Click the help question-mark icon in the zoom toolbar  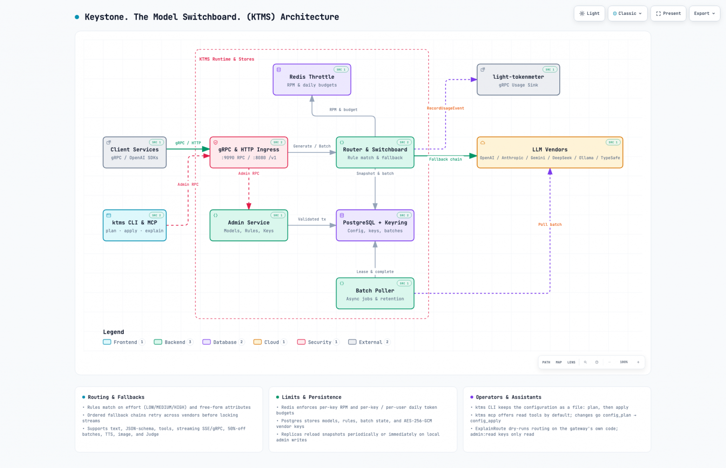point(597,362)
